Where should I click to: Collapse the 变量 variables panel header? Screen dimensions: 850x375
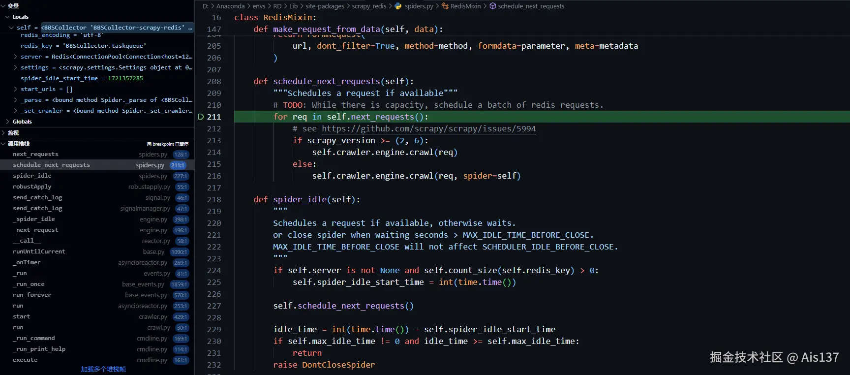coord(4,6)
